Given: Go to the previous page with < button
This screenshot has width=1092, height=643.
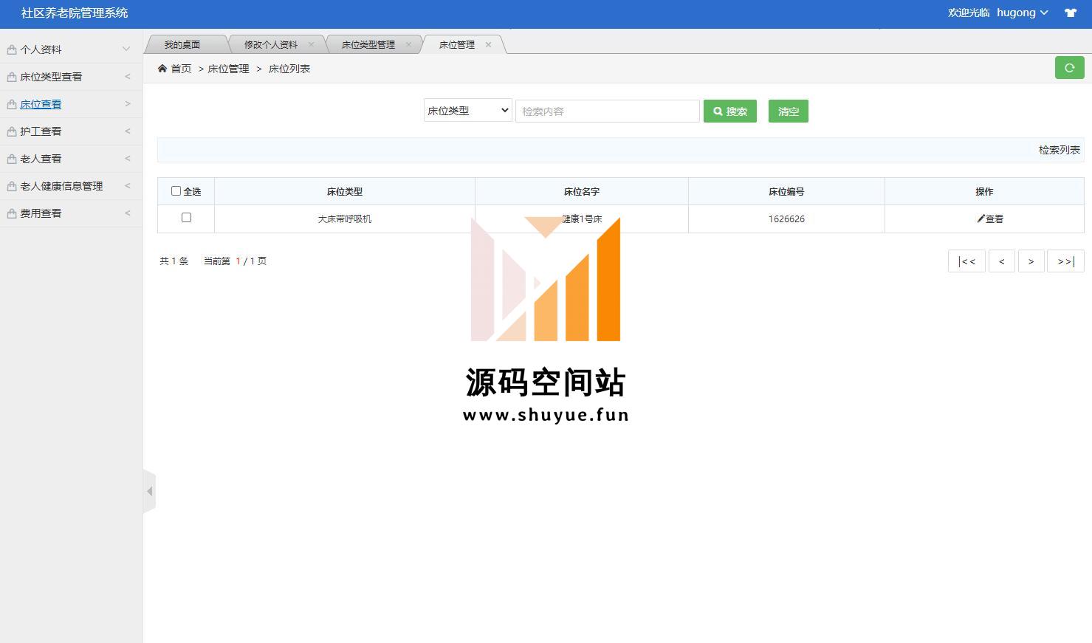Looking at the screenshot, I should click(1002, 261).
